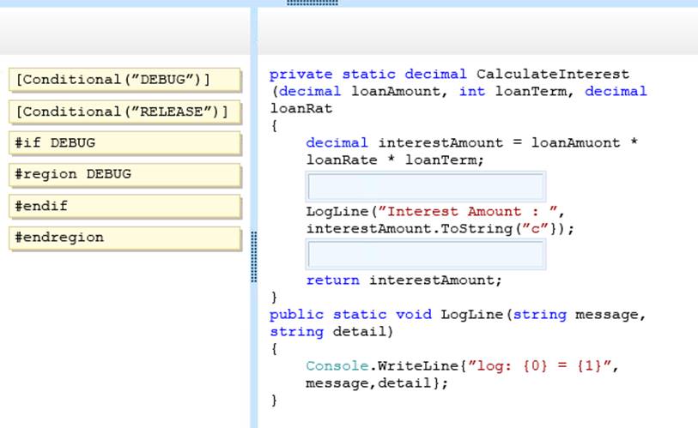Viewport: 698px width, 428px height.
Task: Click 'interestAmount.ToString("c"});' text
Action: pyautogui.click(x=440, y=229)
